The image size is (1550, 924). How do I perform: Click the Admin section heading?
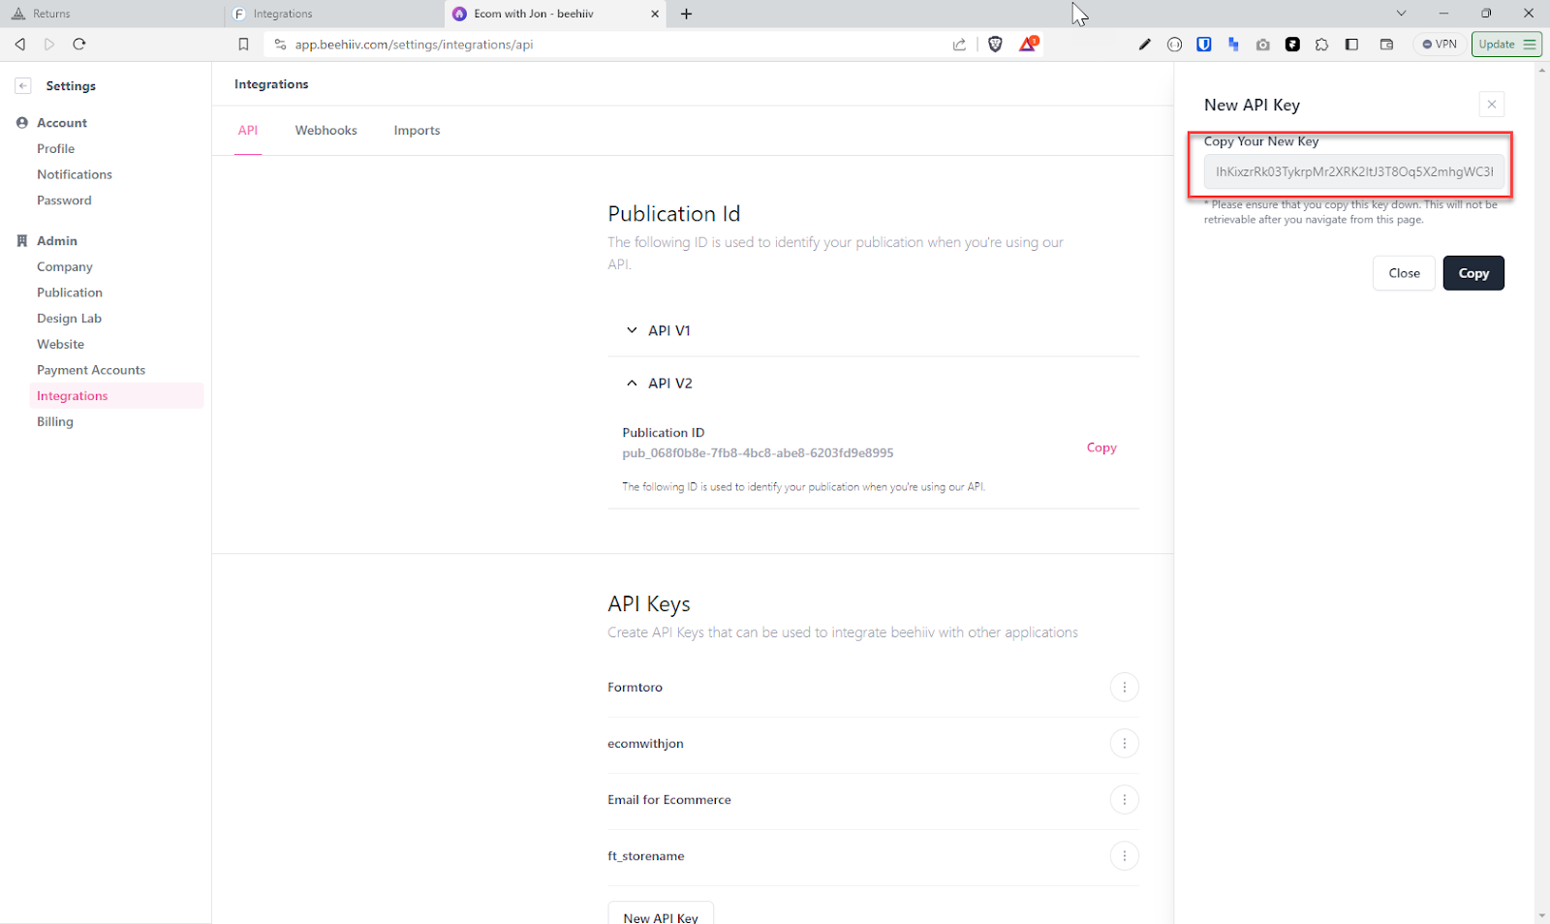pos(57,241)
